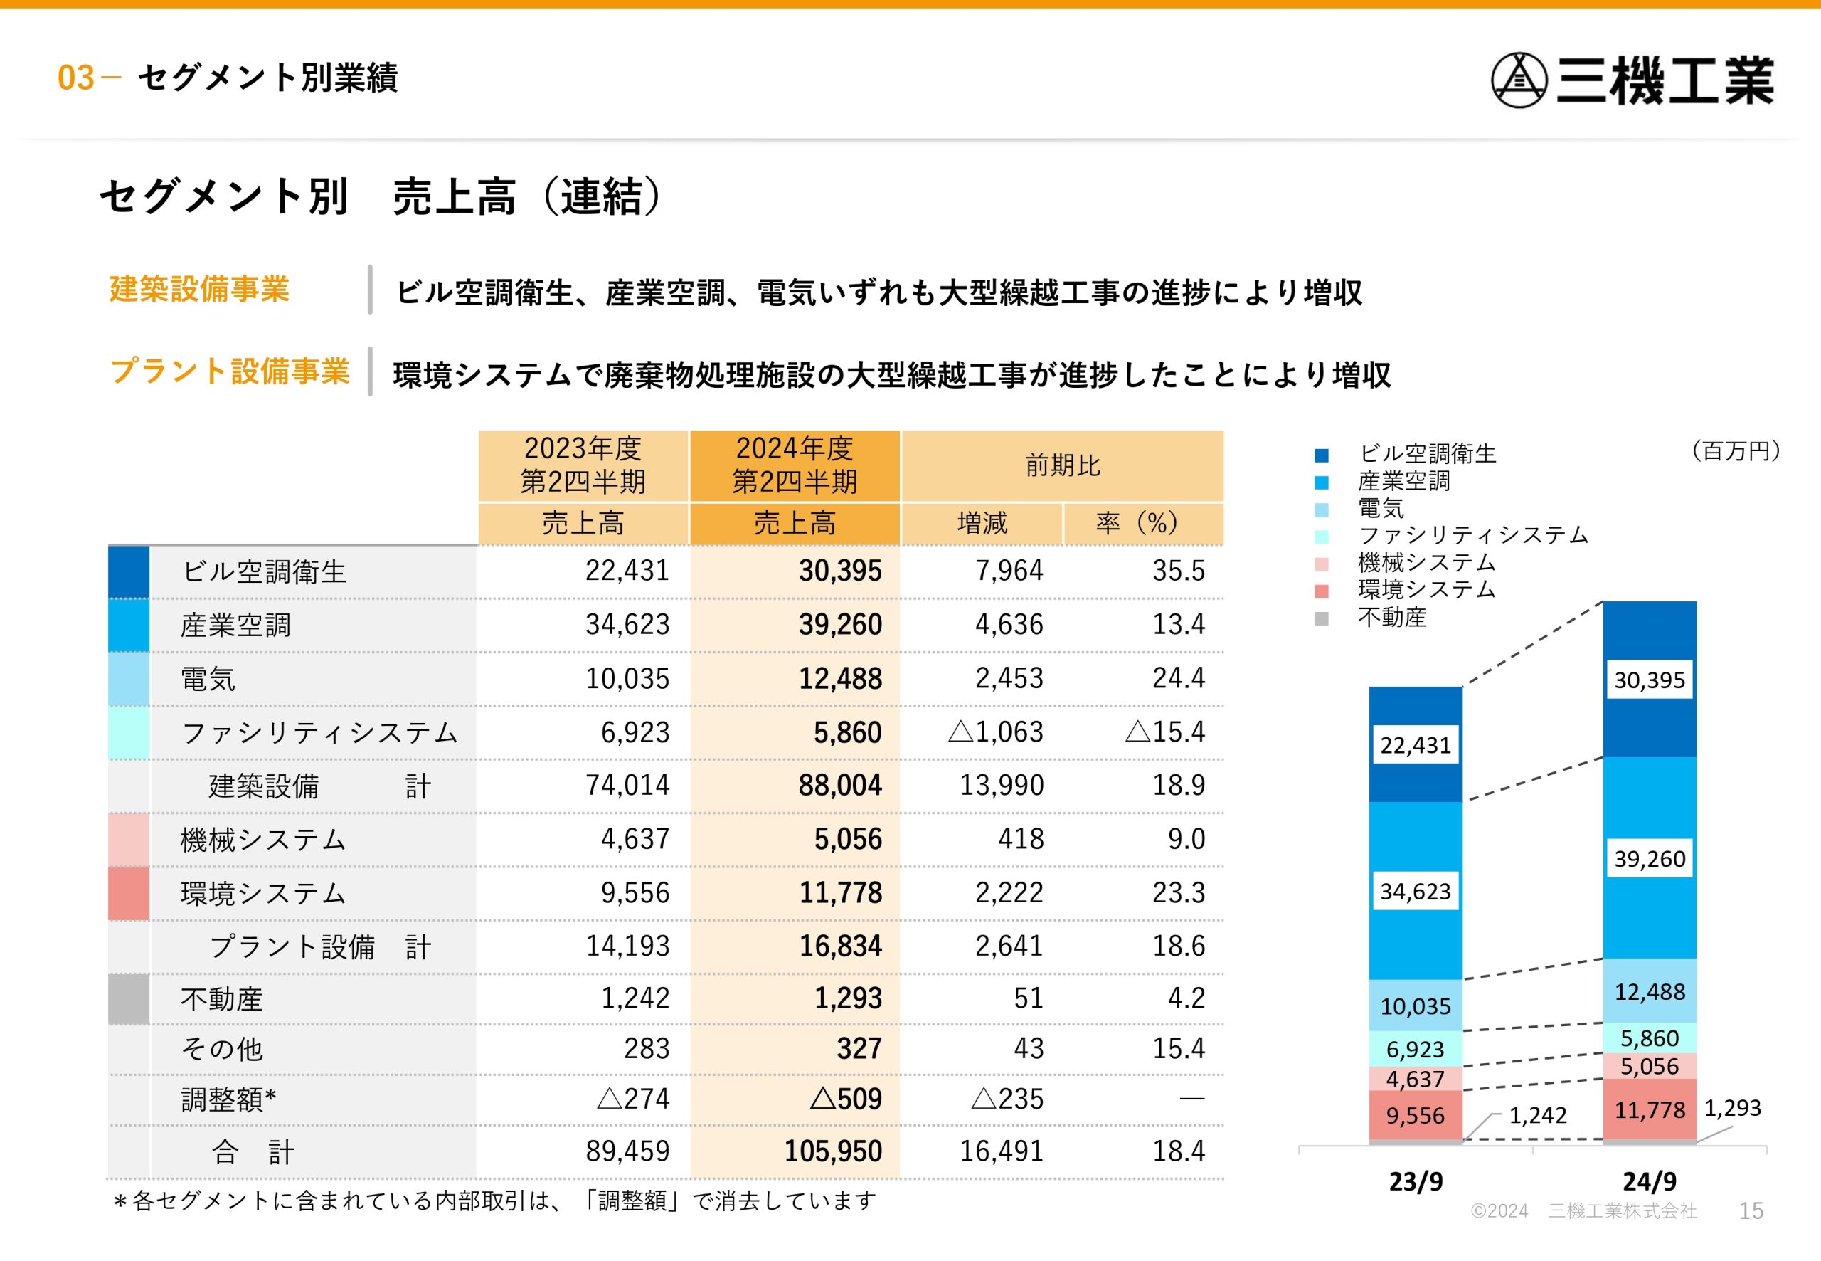Screen dimensions: 1821x1261
Task: Click the 合計 105,950 total cell
Action: pyautogui.click(x=832, y=1151)
